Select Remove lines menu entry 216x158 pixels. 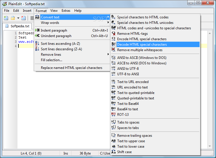coord(72,55)
